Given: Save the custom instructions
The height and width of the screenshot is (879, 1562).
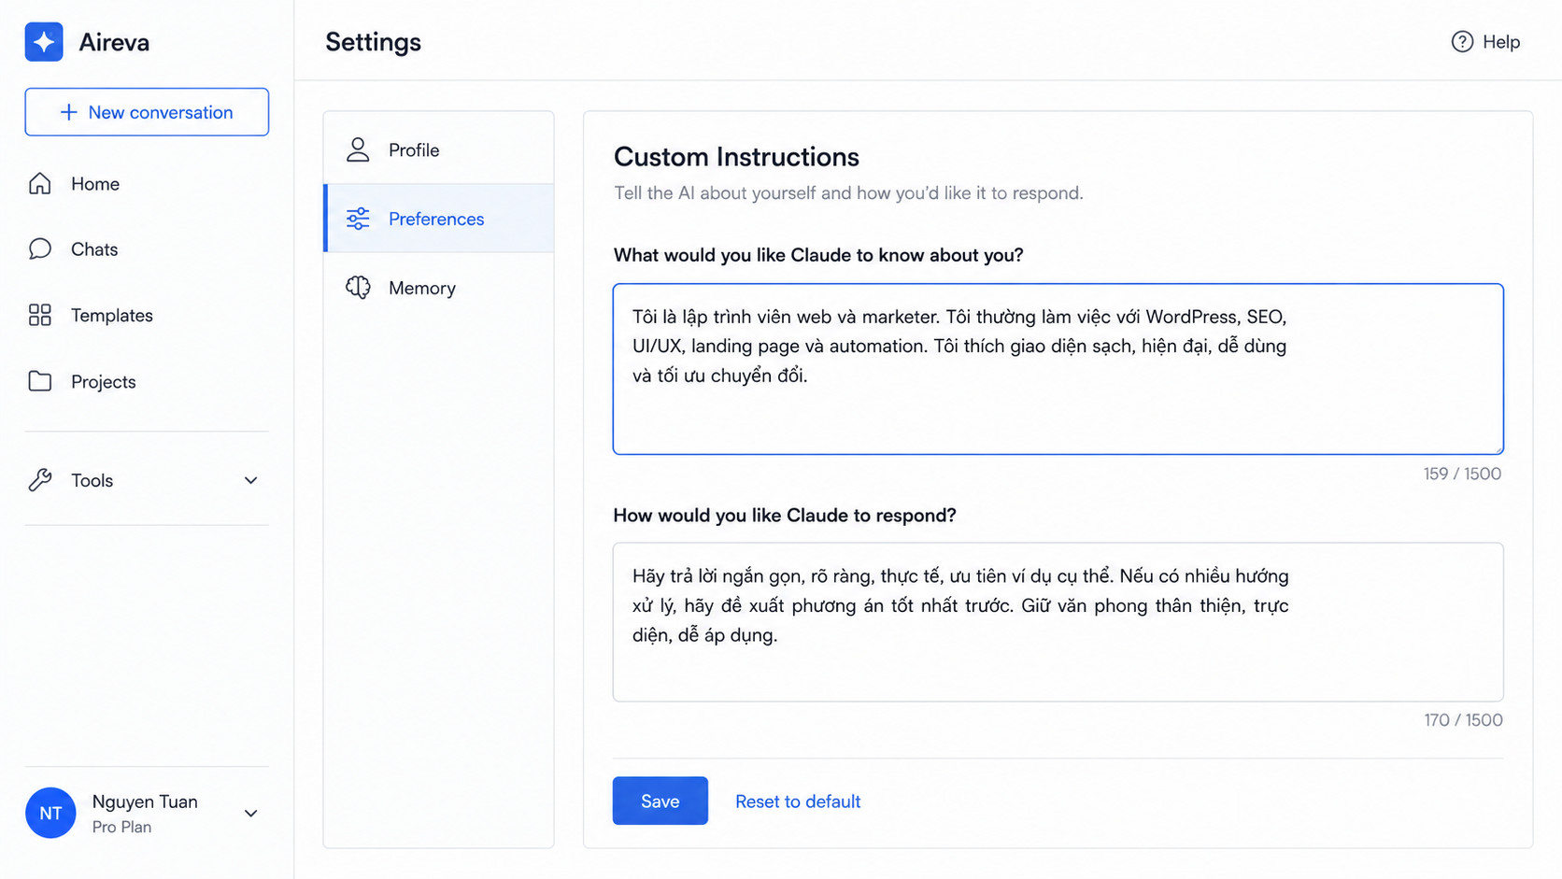Looking at the screenshot, I should 660,801.
